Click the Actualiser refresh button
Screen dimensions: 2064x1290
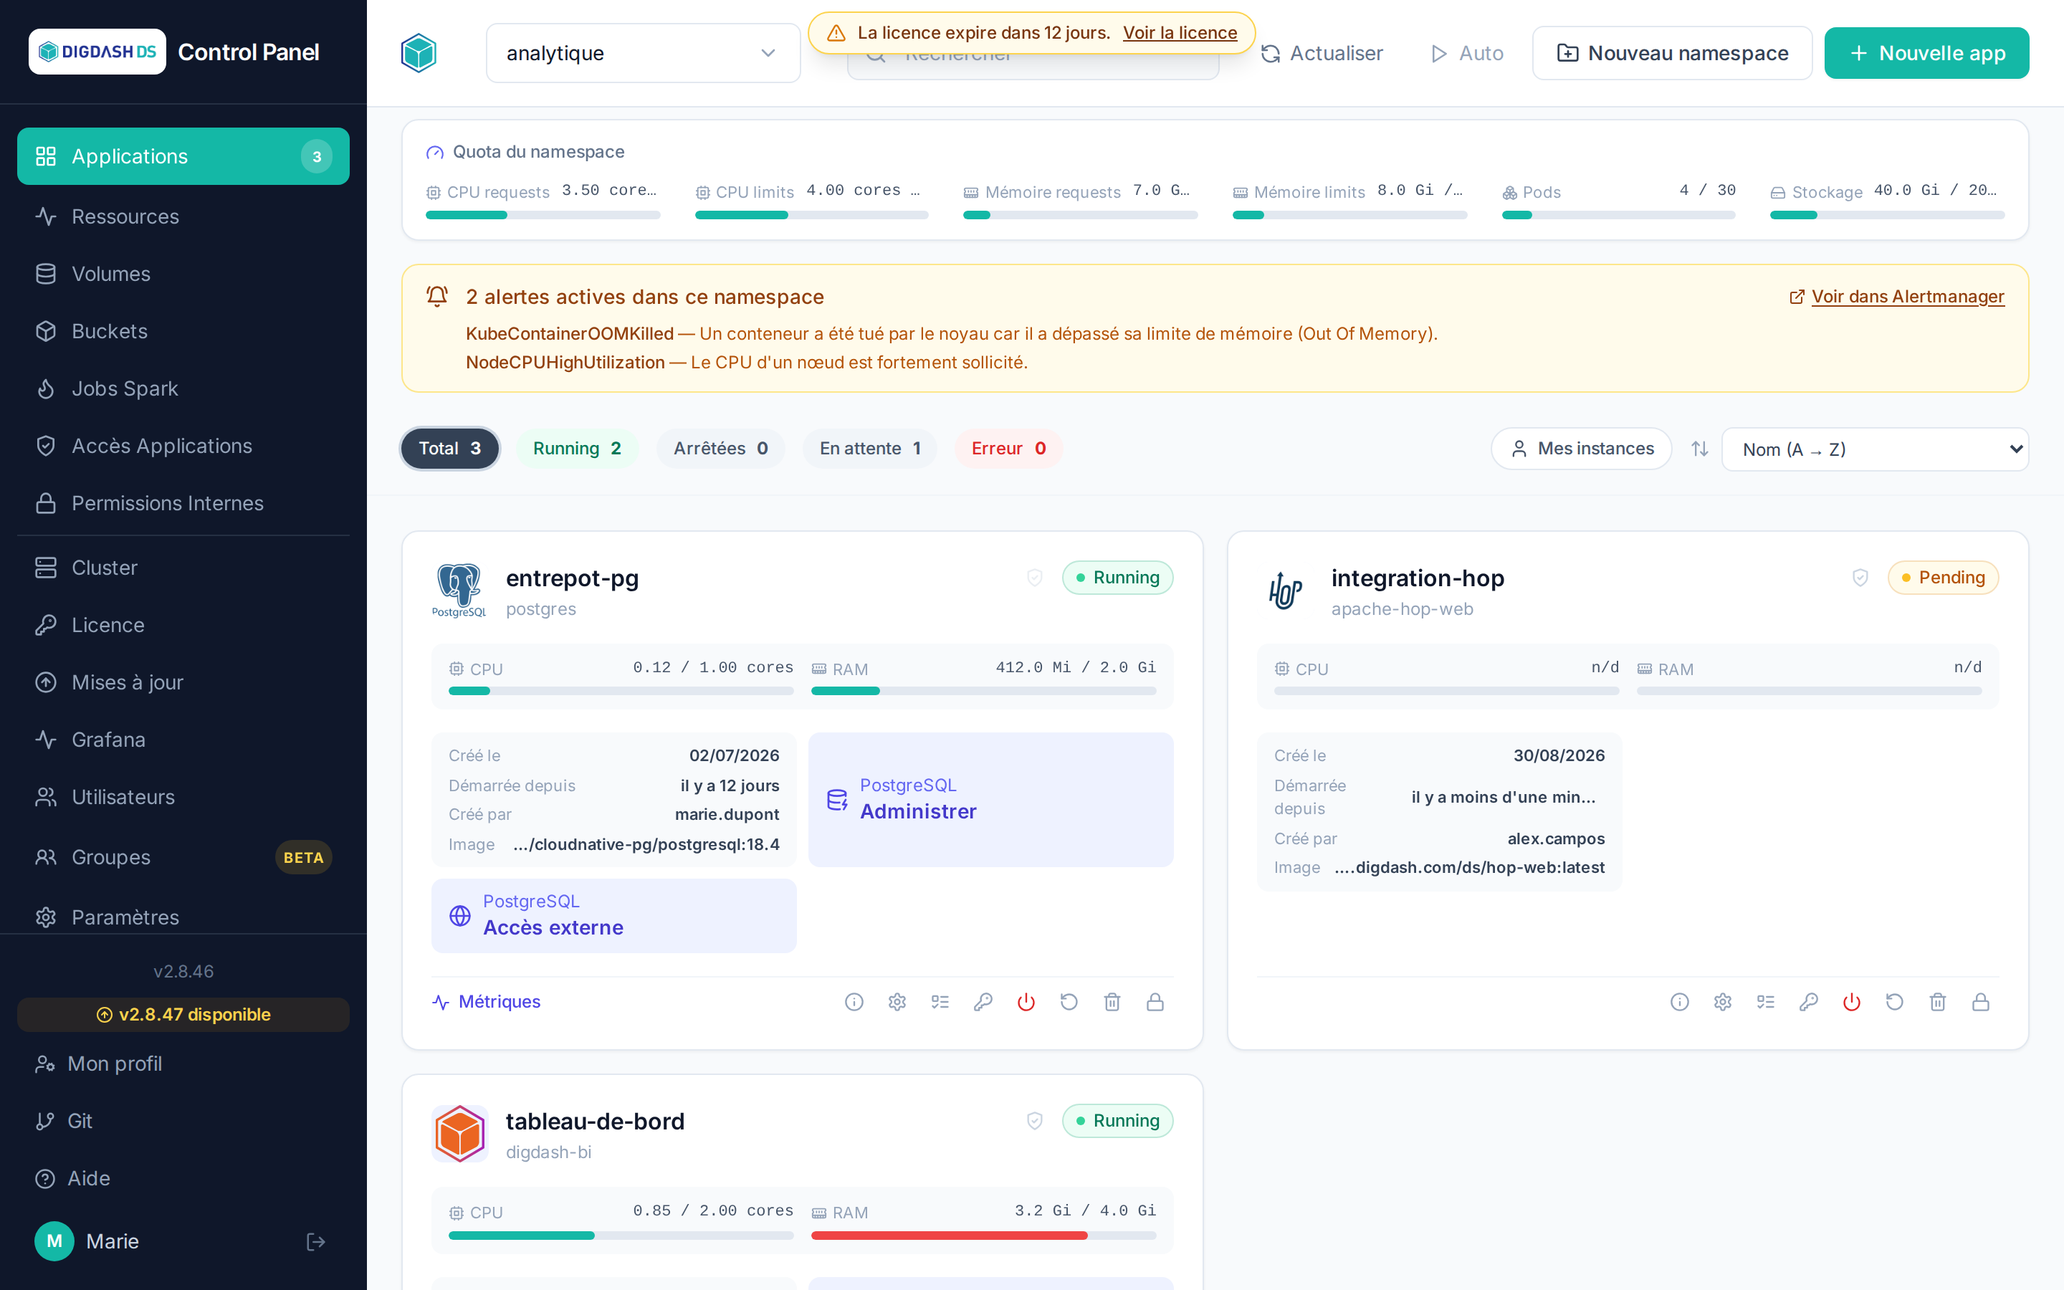[x=1322, y=53]
